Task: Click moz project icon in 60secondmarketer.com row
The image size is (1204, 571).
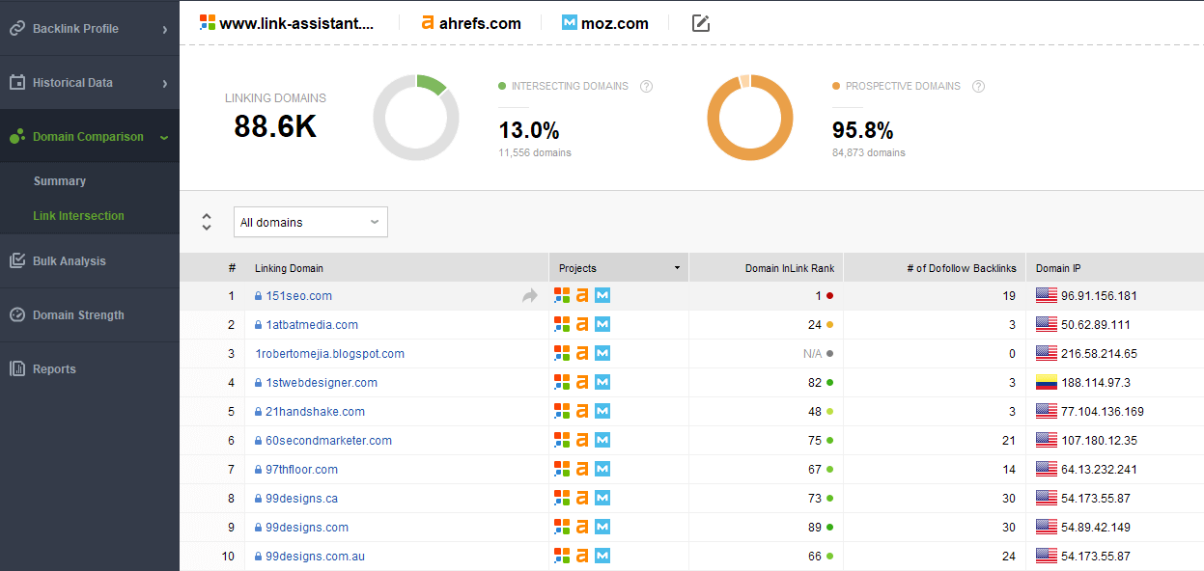Action: [x=602, y=441]
